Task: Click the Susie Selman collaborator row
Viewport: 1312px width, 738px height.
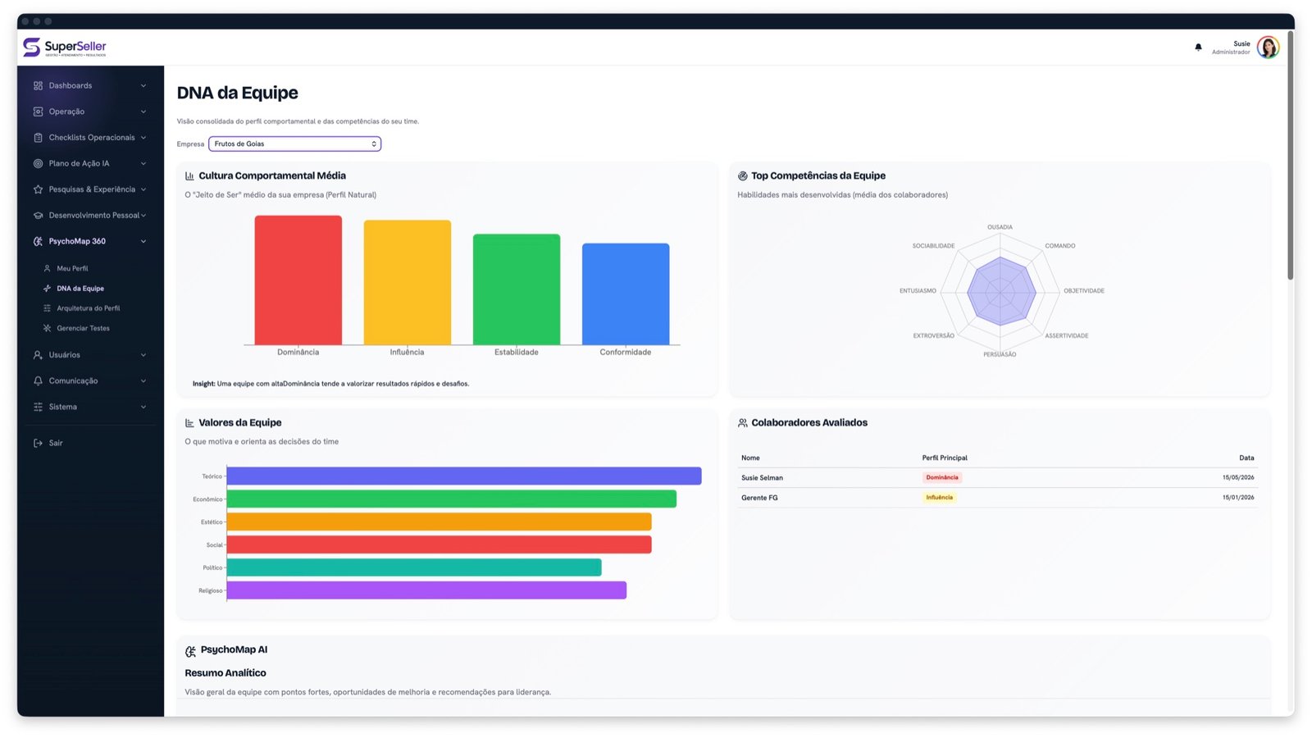Action: point(998,477)
